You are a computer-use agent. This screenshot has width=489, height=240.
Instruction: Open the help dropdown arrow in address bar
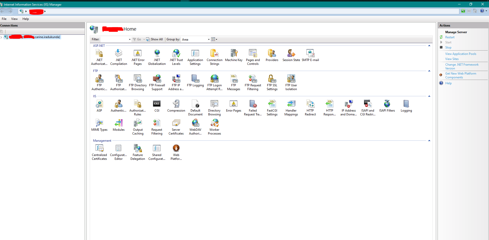486,11
